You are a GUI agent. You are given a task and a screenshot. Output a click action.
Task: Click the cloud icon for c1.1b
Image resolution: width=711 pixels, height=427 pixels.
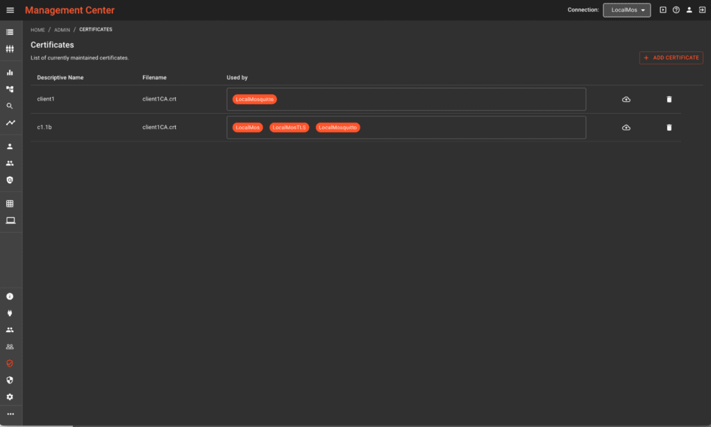[626, 128]
